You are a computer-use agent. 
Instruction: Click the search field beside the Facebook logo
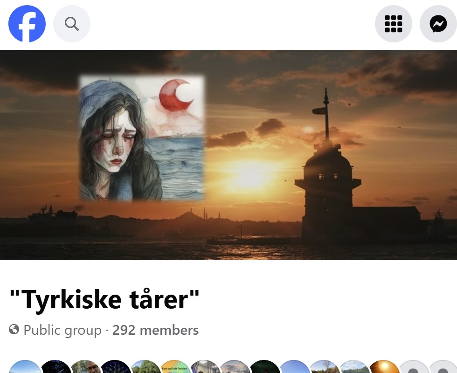tap(71, 23)
